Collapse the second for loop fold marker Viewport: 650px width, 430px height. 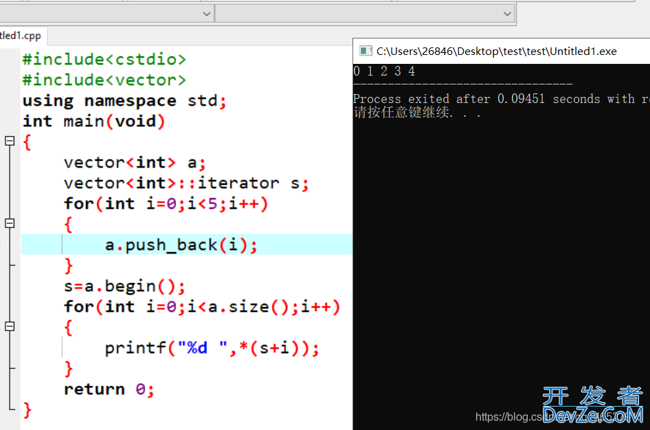click(10, 326)
